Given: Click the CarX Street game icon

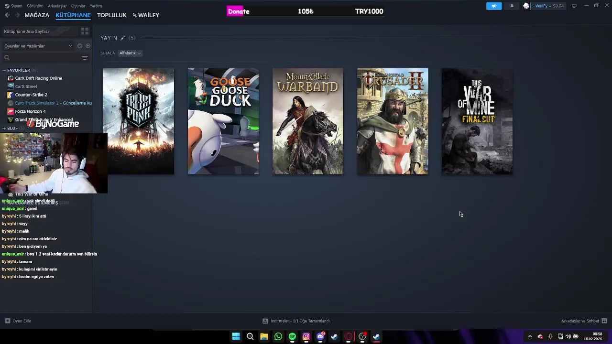Looking at the screenshot, I should click(x=11, y=86).
